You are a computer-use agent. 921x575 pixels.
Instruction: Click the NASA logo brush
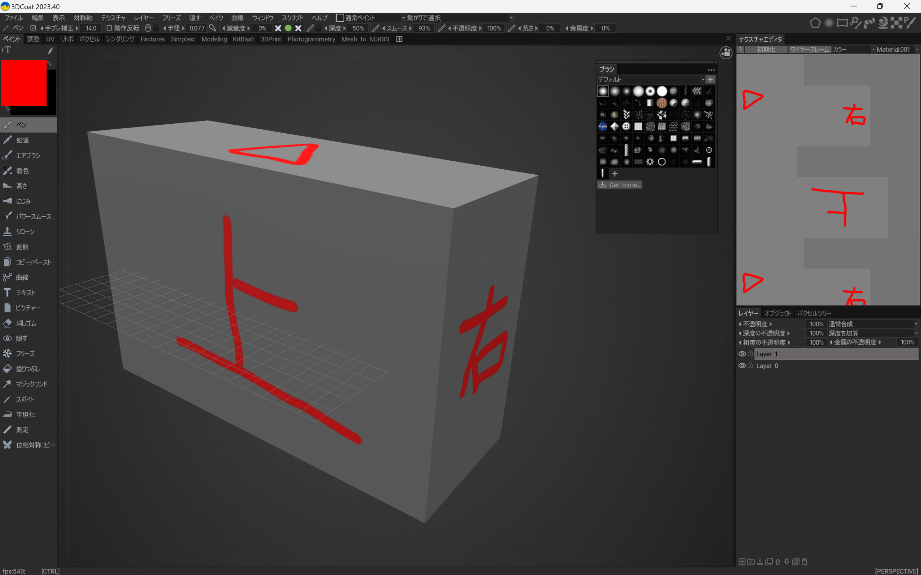point(603,126)
